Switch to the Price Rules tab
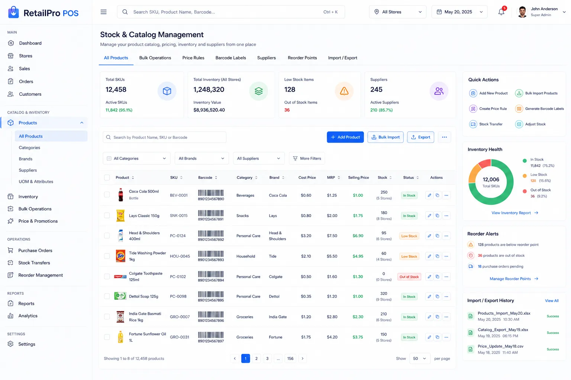The image size is (571, 380). pos(193,58)
